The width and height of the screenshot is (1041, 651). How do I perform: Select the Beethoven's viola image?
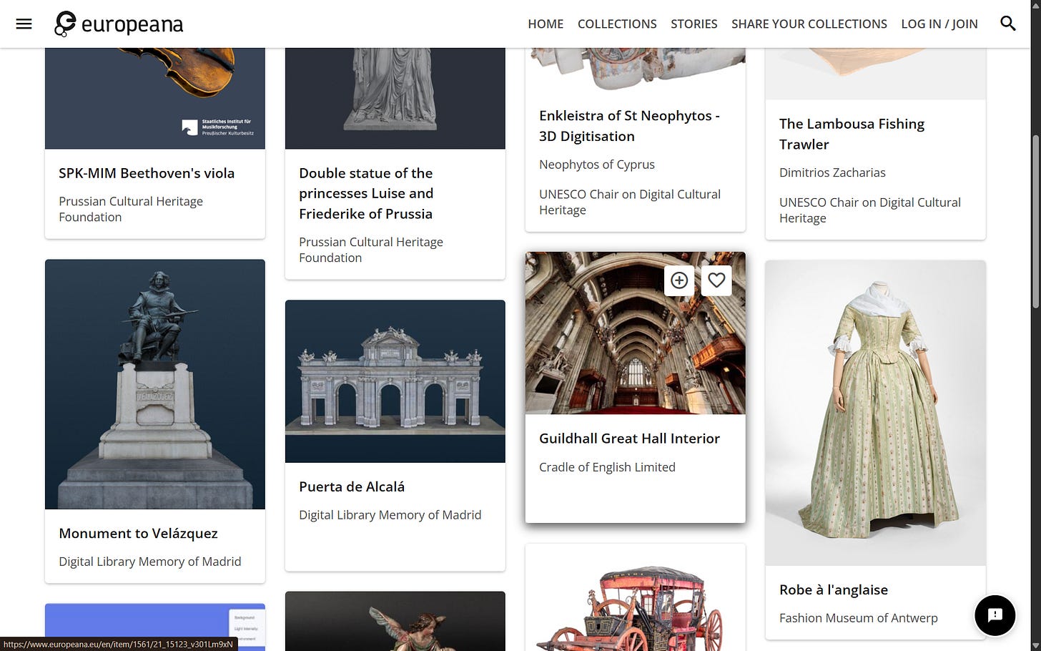[x=155, y=98]
